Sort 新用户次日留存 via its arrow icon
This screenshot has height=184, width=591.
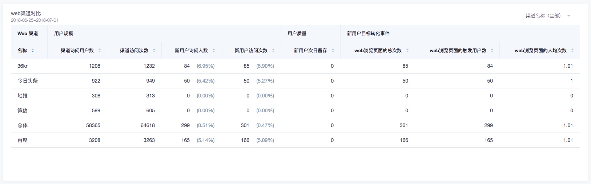click(x=333, y=51)
